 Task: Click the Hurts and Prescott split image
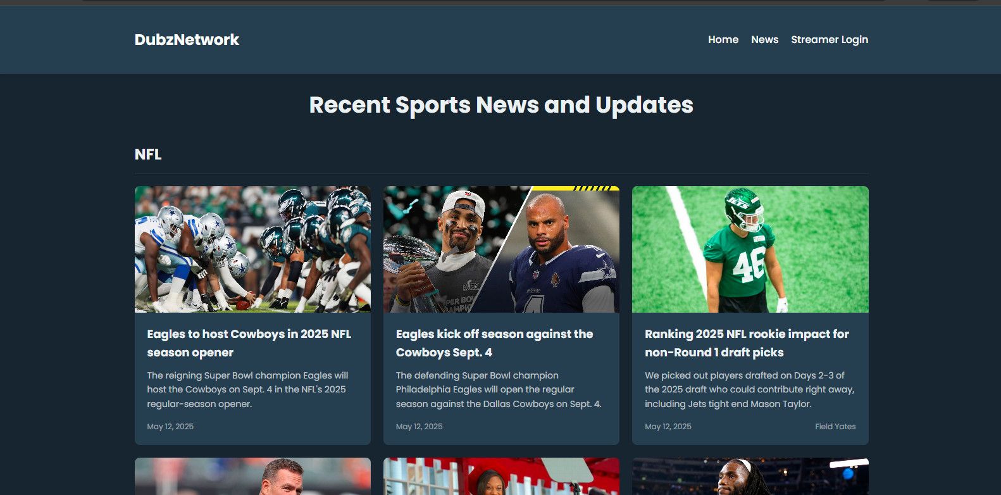(x=501, y=249)
